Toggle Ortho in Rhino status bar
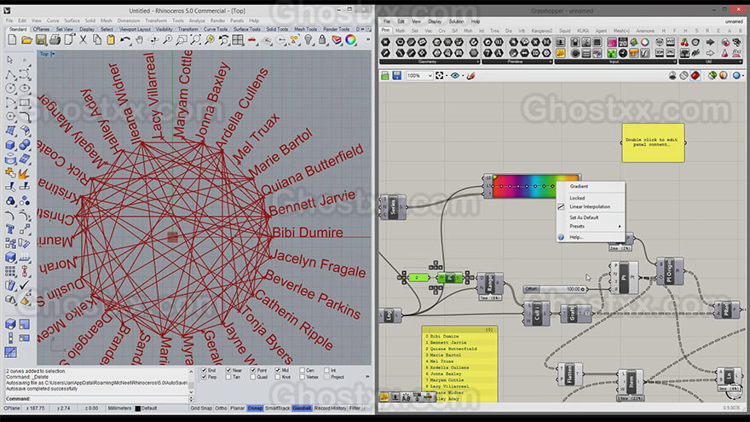Image resolution: width=750 pixels, height=422 pixels. [221, 408]
